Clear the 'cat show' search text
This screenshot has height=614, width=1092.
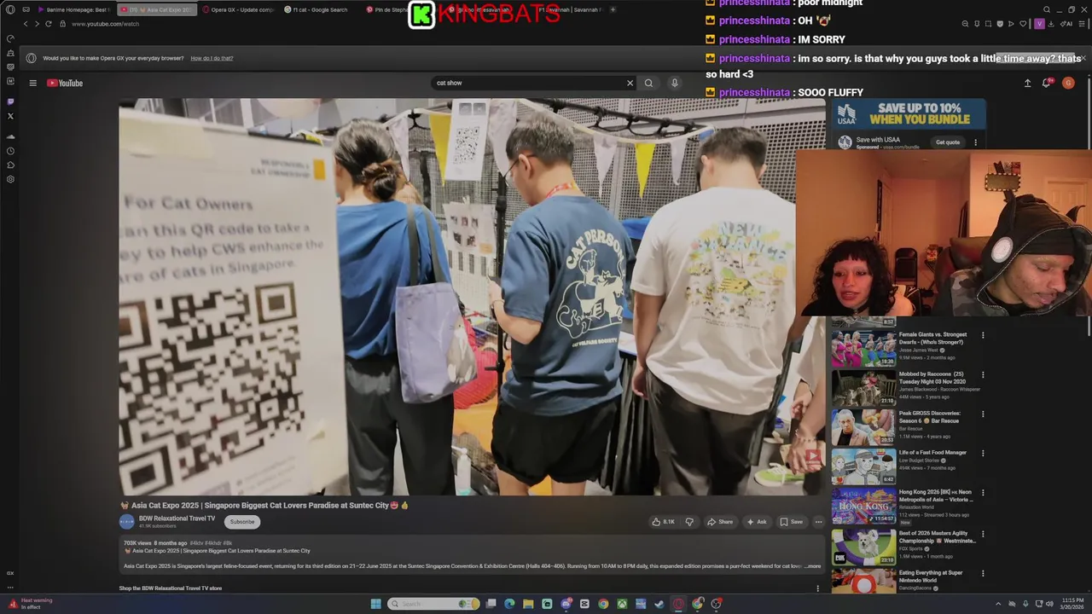630,83
